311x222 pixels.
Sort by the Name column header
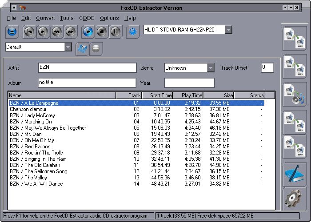click(x=62, y=95)
